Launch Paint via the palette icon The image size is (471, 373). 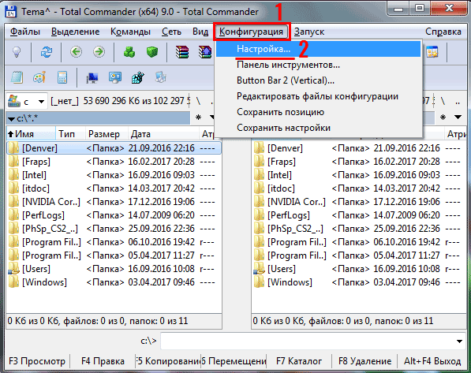[x=39, y=77]
